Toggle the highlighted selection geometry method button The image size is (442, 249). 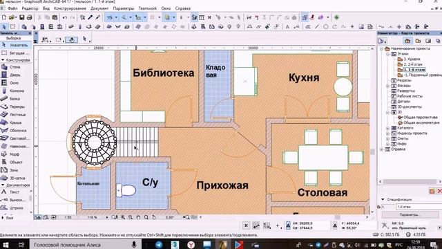pos(72,40)
